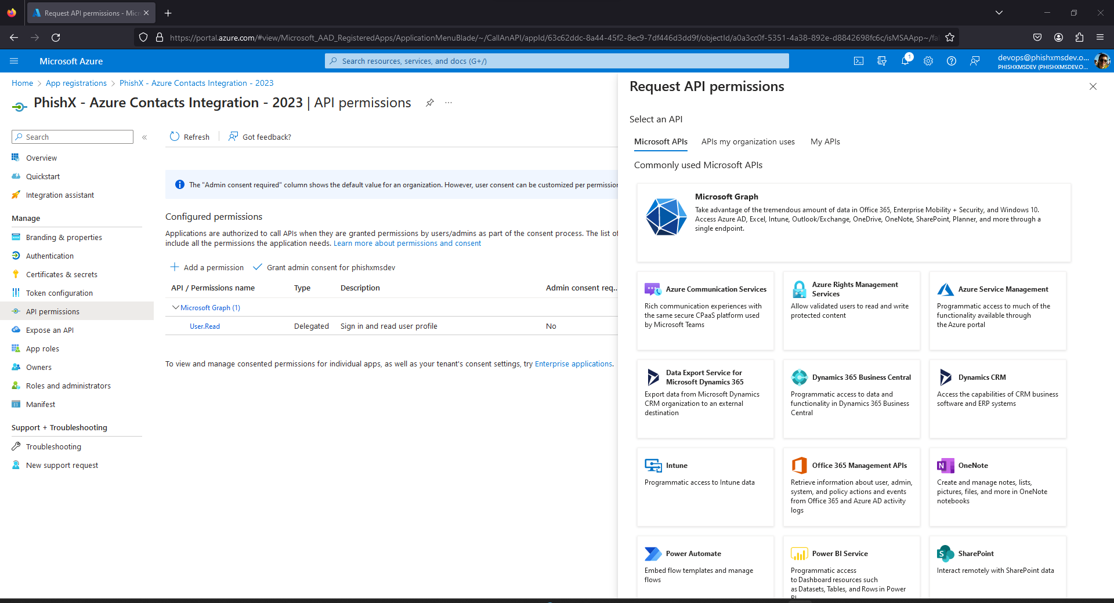Image resolution: width=1114 pixels, height=603 pixels.
Task: Switch to My APIs tab
Action: point(825,141)
